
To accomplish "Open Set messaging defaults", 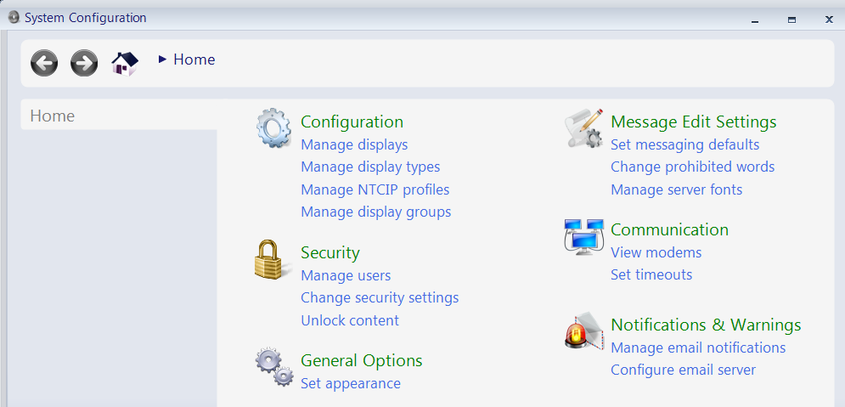I will (x=685, y=145).
